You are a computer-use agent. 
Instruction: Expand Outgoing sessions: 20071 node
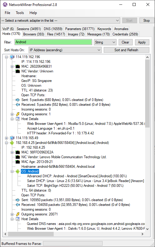[x=12, y=215]
